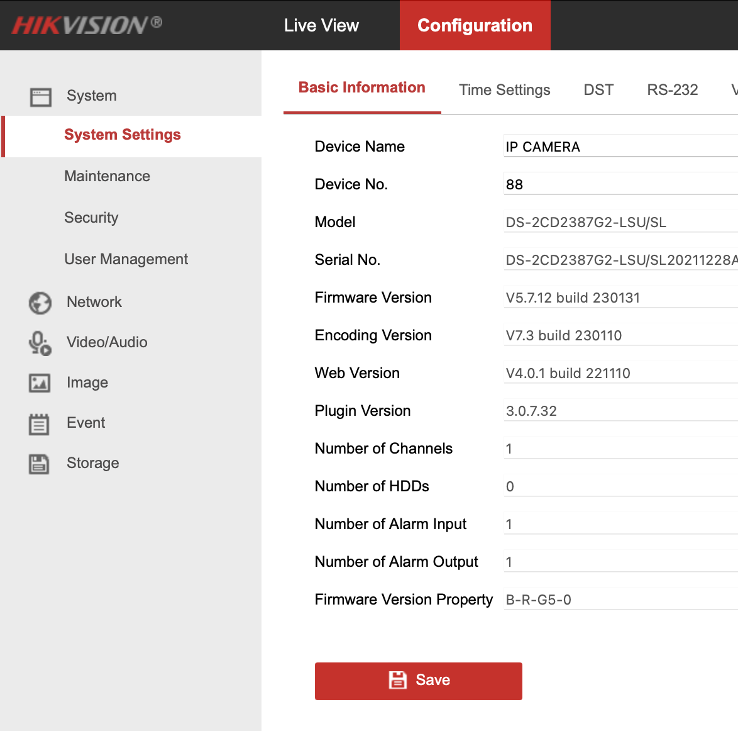Switch to the Configuration tab
The image size is (738, 731).
pyautogui.click(x=475, y=25)
